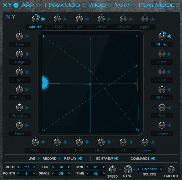Screen dimensions: 182x180
Task: Click the knob above Add Pan
Action: 35,19
